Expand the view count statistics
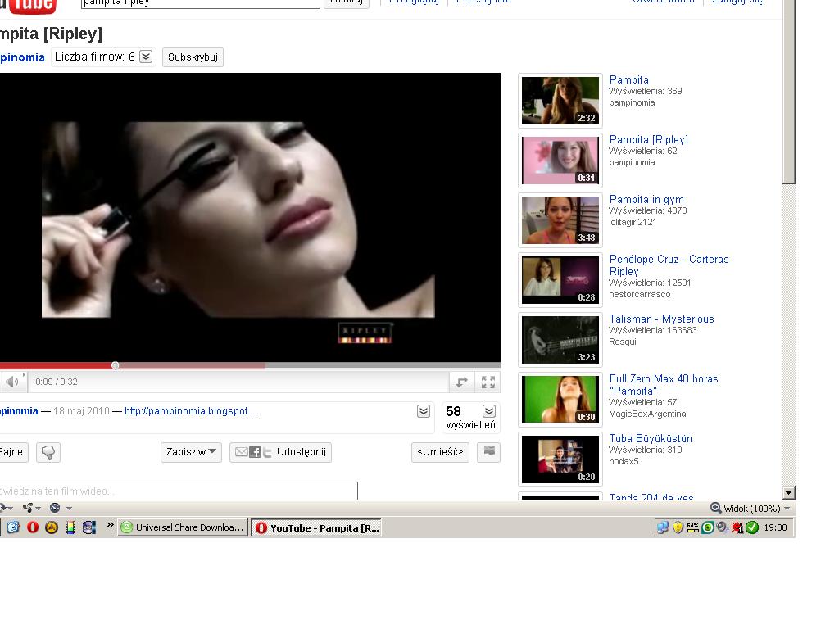839x629 pixels. [x=489, y=411]
